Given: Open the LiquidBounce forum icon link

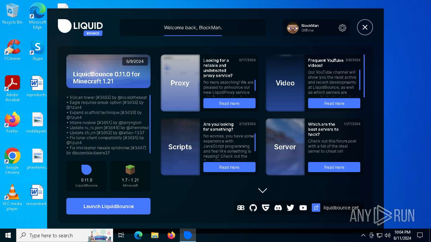Looking at the screenshot, I should click(241, 208).
